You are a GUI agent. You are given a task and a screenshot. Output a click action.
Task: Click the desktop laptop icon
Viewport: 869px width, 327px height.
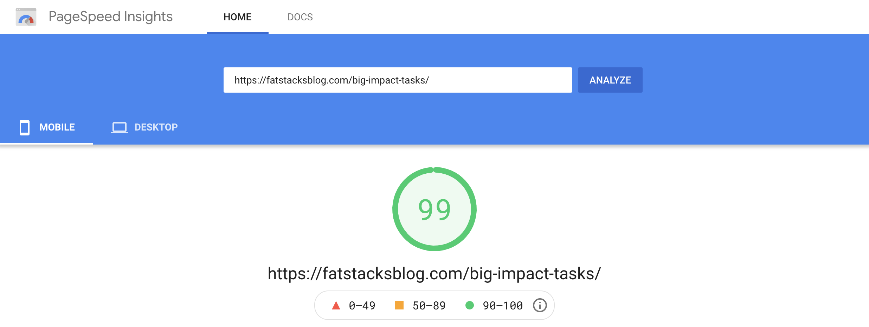pos(120,127)
